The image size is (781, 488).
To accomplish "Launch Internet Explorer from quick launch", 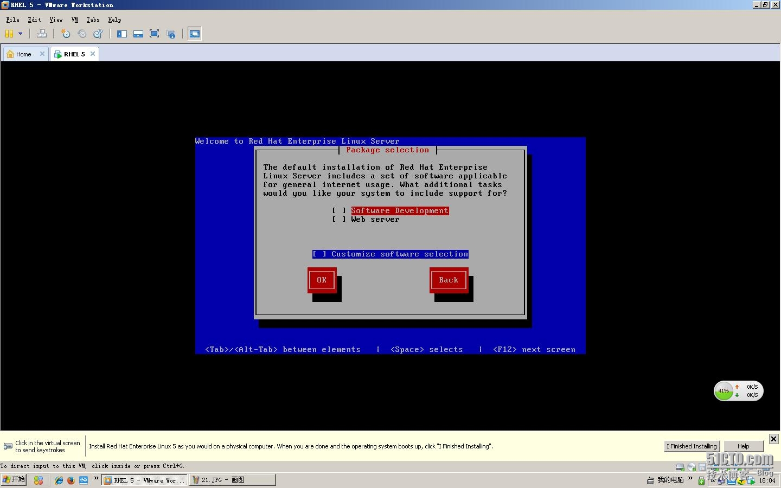I will point(59,480).
